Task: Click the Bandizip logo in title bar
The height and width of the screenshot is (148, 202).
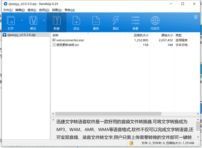Action: pyautogui.click(x=6, y=4)
